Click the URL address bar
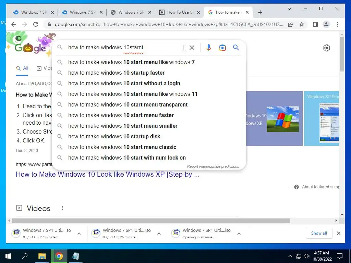The height and width of the screenshot is (263, 351). (x=169, y=24)
